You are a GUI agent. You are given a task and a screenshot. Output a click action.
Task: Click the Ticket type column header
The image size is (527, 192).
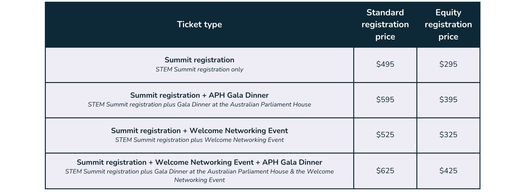pyautogui.click(x=200, y=24)
